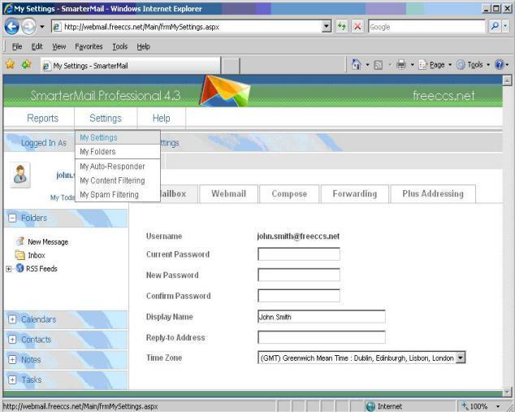Click the scrollbar up arrow on page

click(507, 80)
